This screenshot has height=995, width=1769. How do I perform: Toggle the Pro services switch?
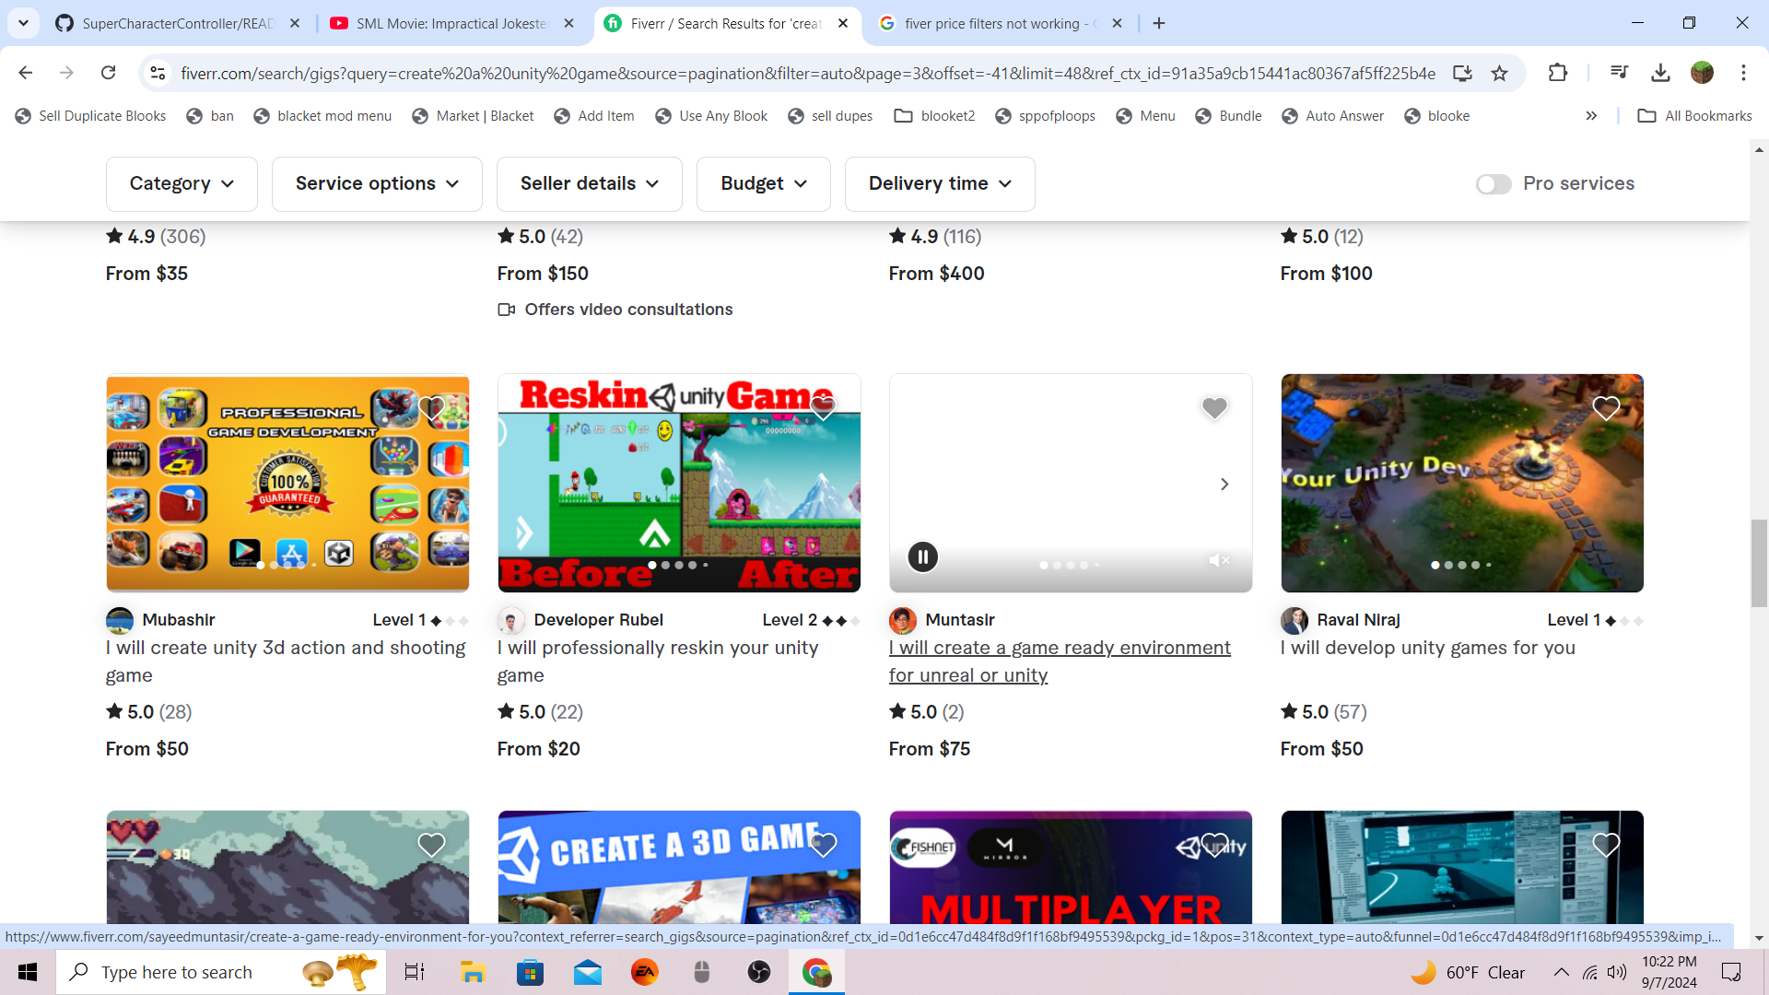click(1494, 184)
